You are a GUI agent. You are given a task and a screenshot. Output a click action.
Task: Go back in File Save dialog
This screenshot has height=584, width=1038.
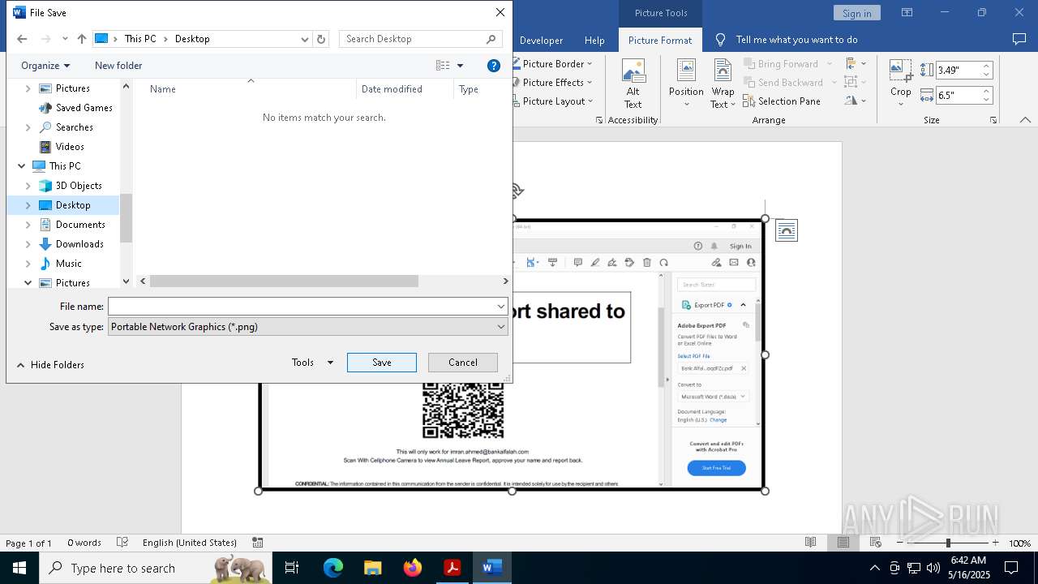22,39
